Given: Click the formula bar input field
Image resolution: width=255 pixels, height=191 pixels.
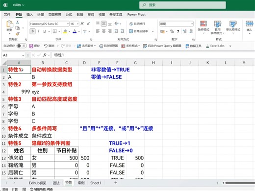Looking at the screenshot, I should pyautogui.click(x=153, y=55).
